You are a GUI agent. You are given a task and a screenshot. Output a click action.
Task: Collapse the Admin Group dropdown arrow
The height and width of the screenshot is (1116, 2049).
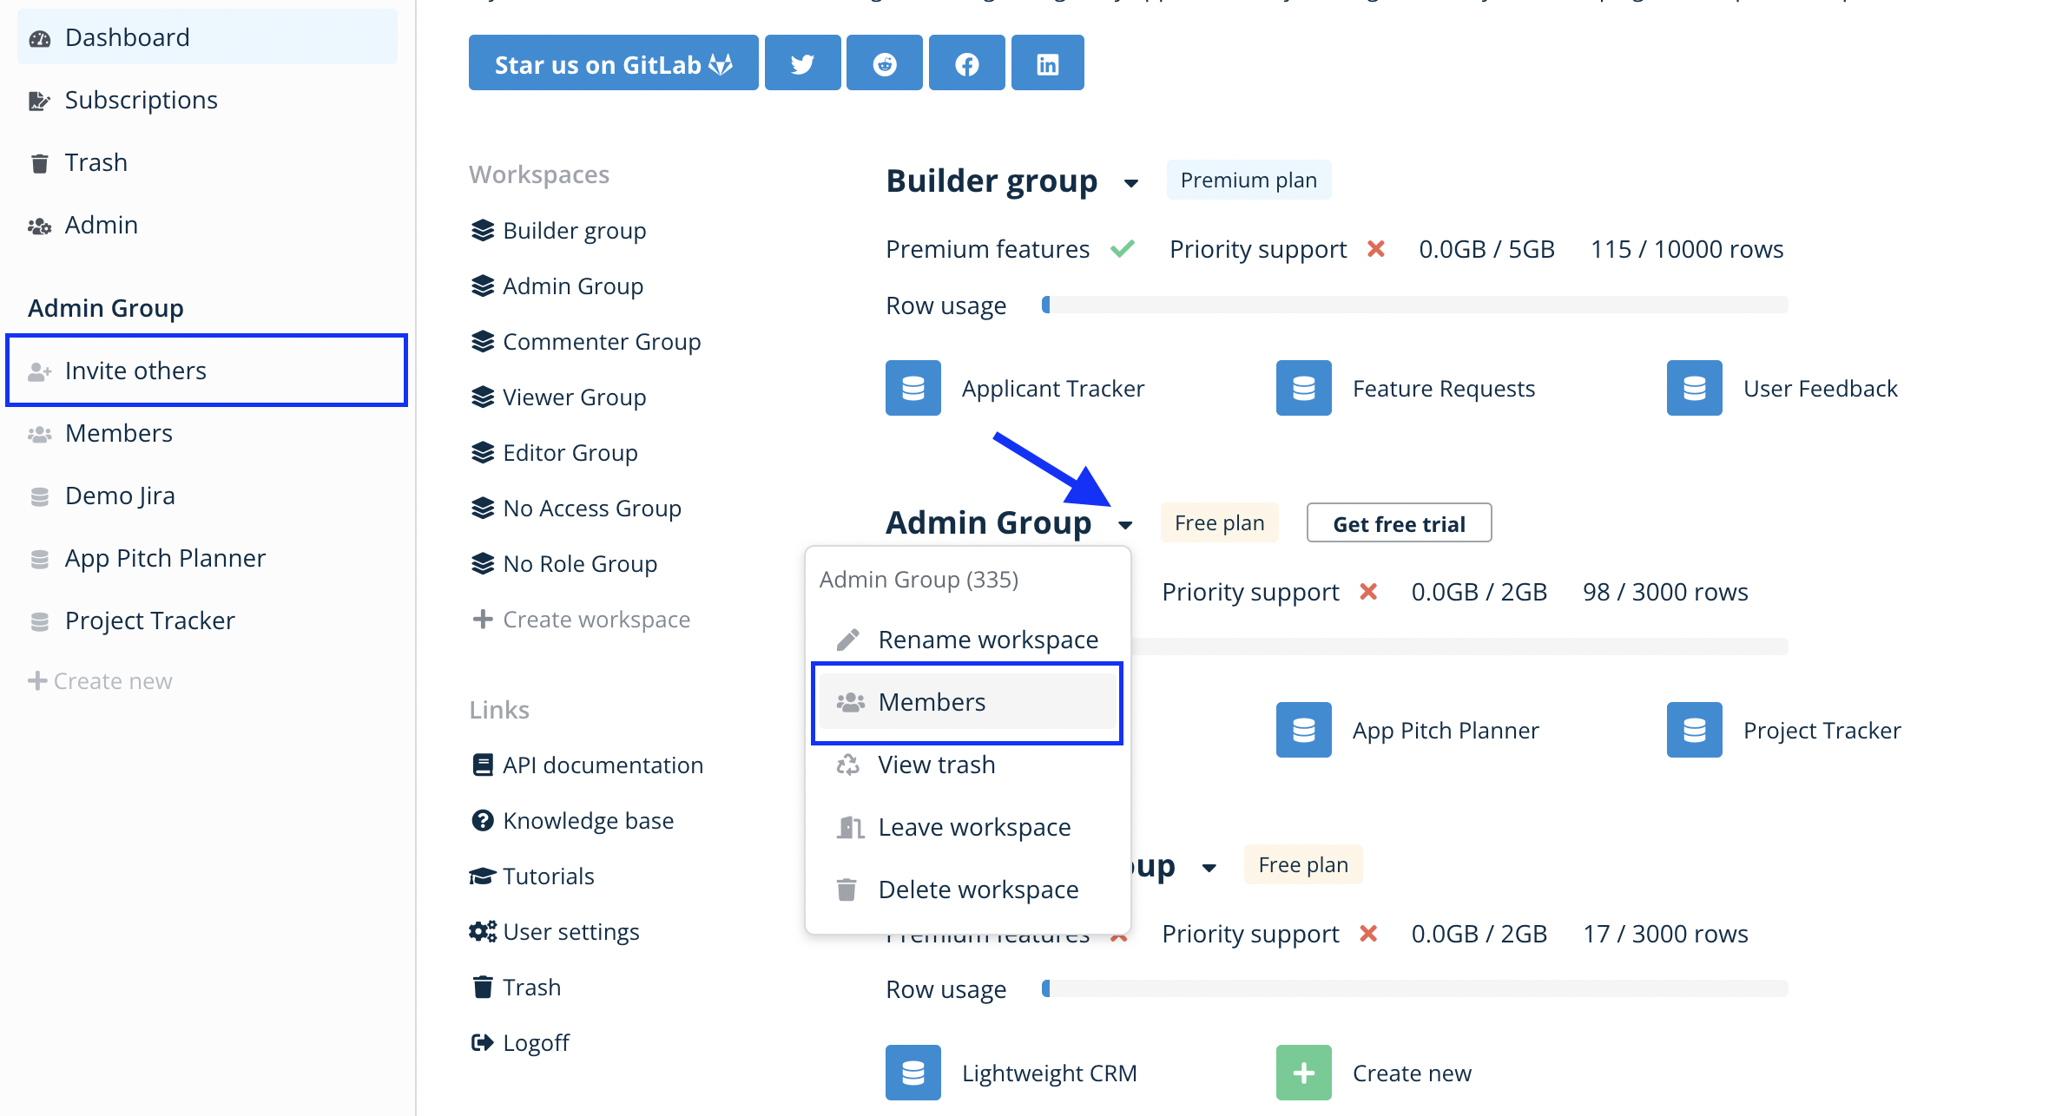pos(1125,525)
